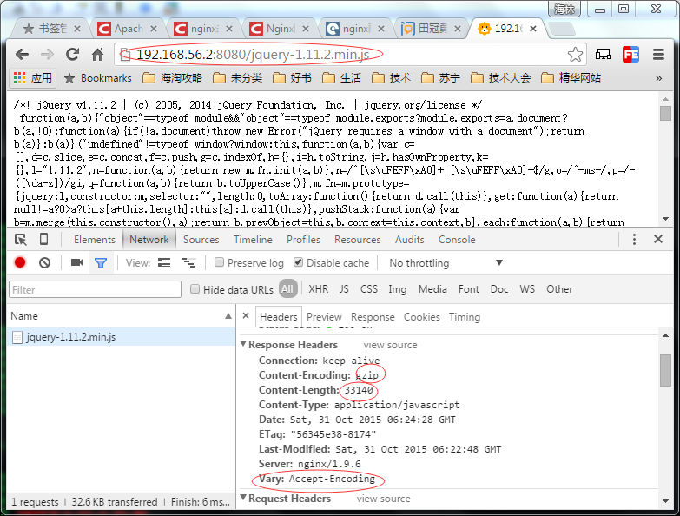Screen dimensions: 680x516
Task: Open the Sources DevTools tab
Action: click(201, 240)
